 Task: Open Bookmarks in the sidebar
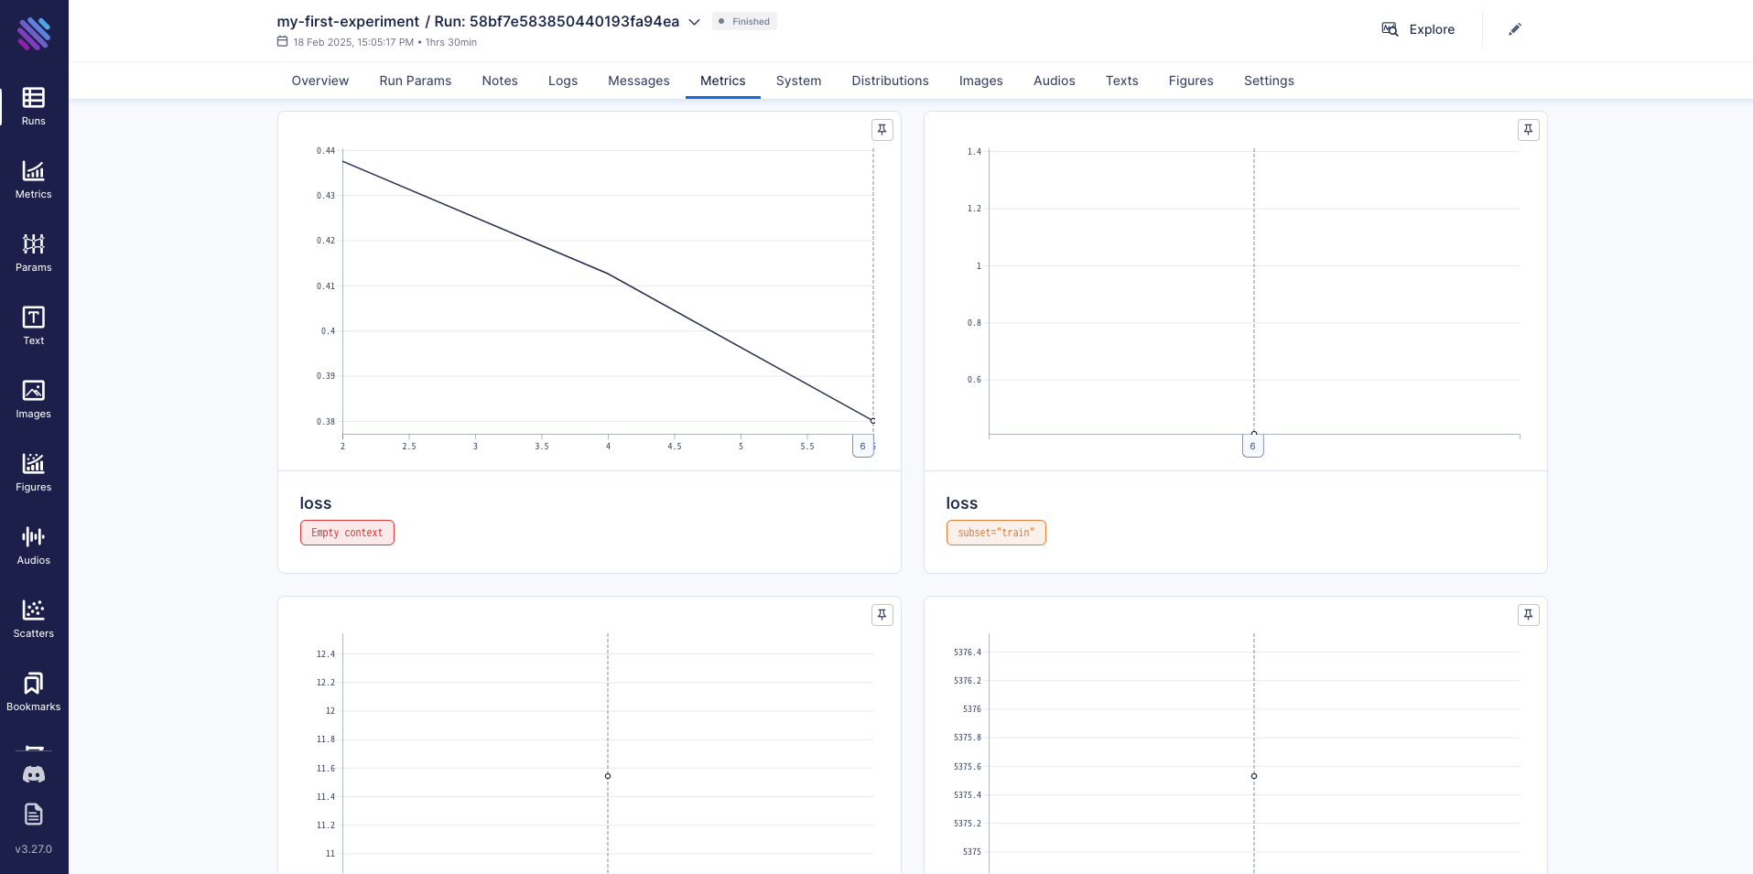click(34, 692)
